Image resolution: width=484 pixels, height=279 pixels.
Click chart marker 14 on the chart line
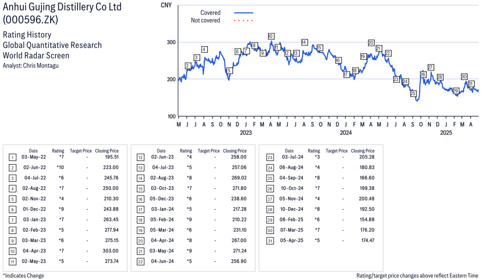coord(304,42)
